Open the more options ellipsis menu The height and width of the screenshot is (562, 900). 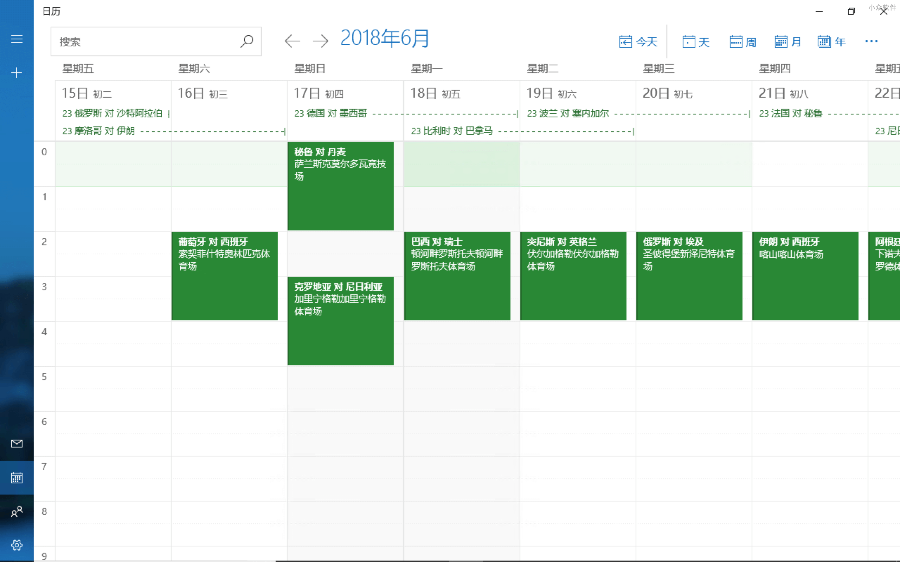pyautogui.click(x=872, y=41)
